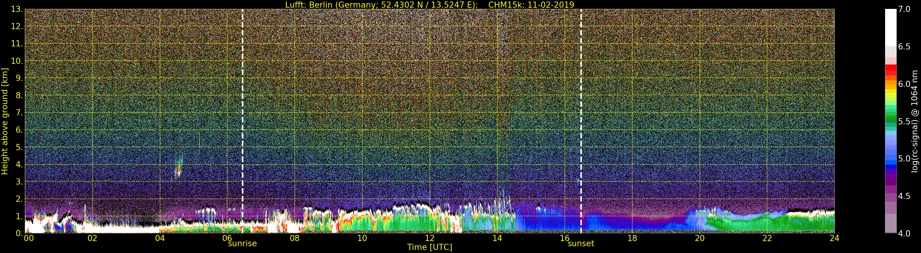Click the white dashed sunset marker line
This screenshot has width=921, height=253.
point(581,120)
